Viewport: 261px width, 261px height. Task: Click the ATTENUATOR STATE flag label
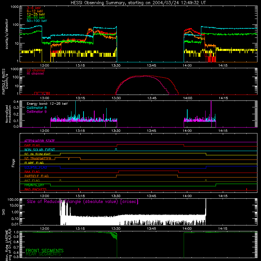pyautogui.click(x=39, y=141)
